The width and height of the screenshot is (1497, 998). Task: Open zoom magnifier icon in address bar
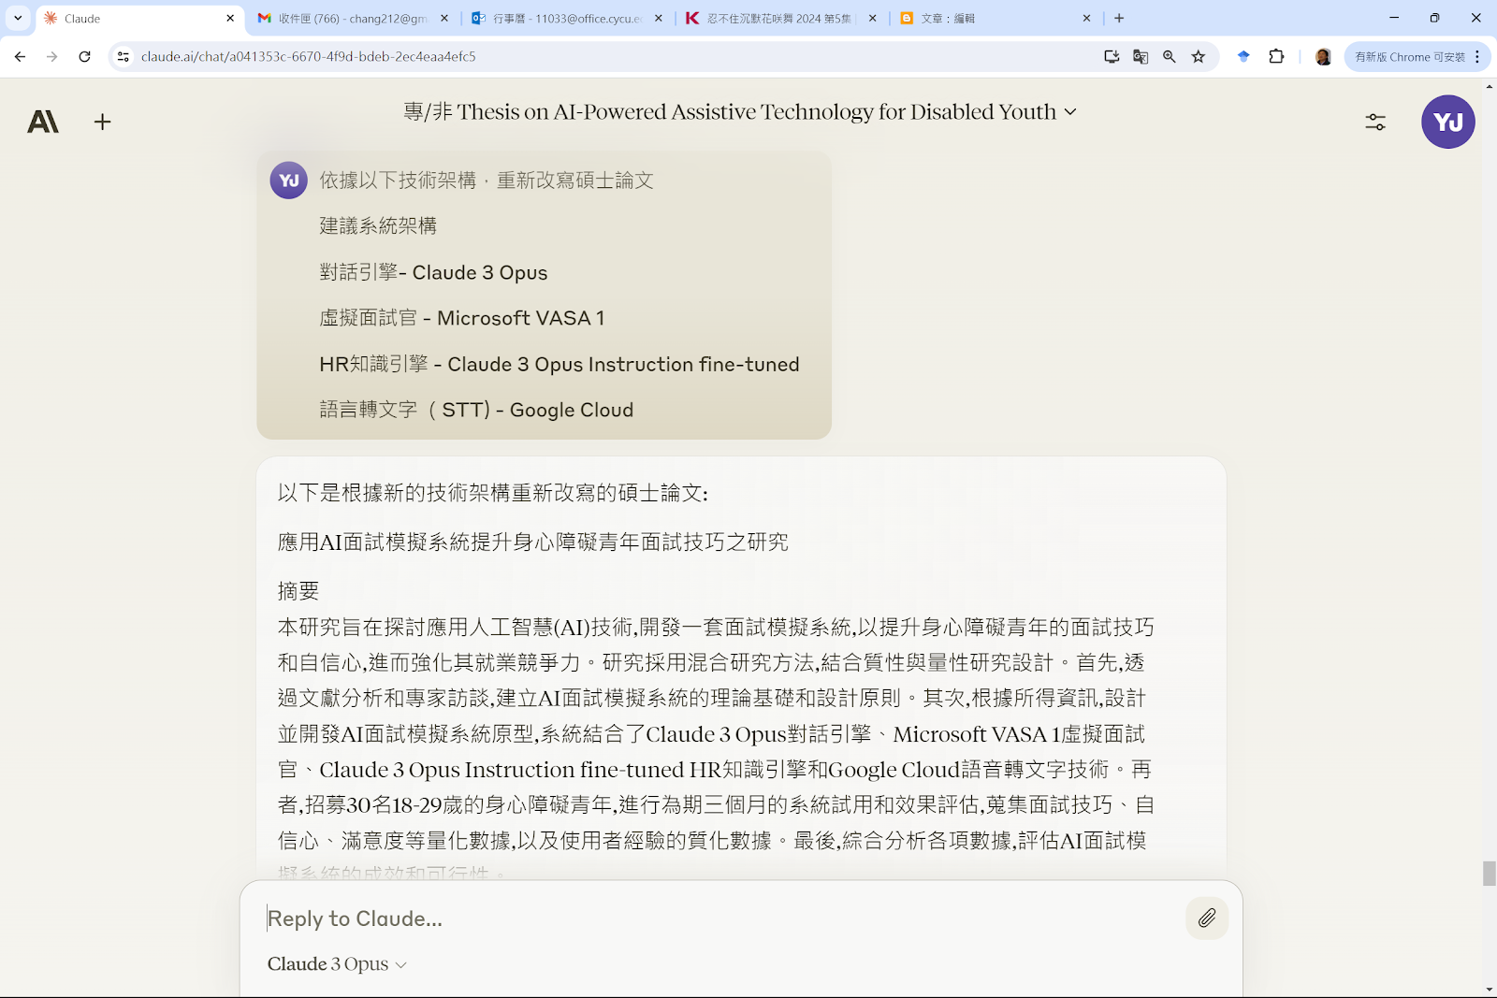(1170, 57)
